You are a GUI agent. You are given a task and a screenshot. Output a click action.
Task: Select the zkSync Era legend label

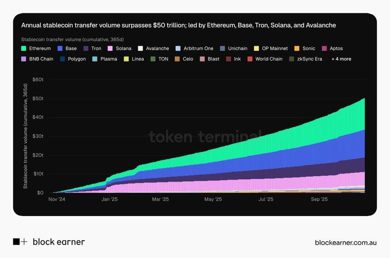coord(310,59)
